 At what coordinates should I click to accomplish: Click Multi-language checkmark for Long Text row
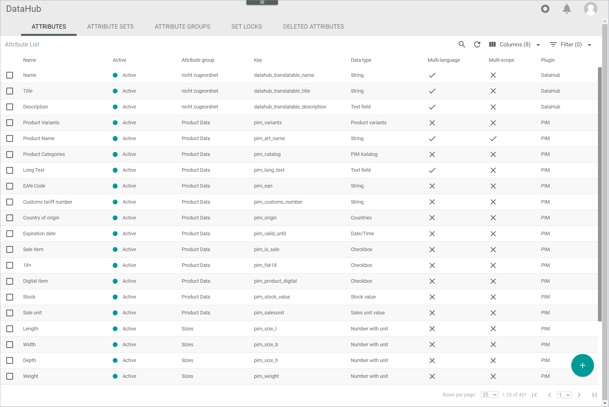(432, 170)
